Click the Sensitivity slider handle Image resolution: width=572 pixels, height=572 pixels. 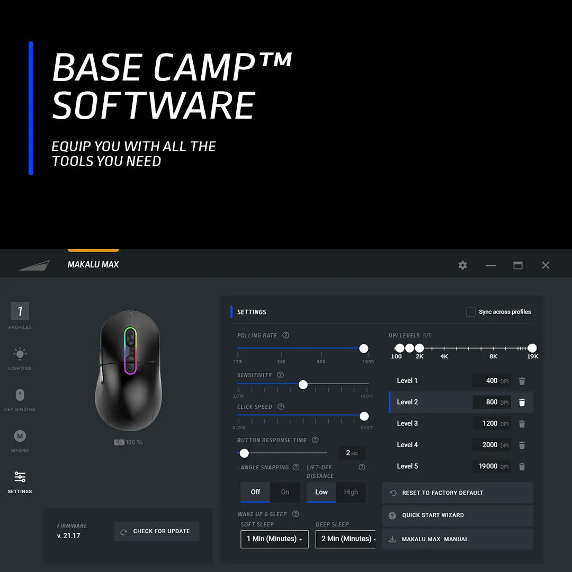303,385
